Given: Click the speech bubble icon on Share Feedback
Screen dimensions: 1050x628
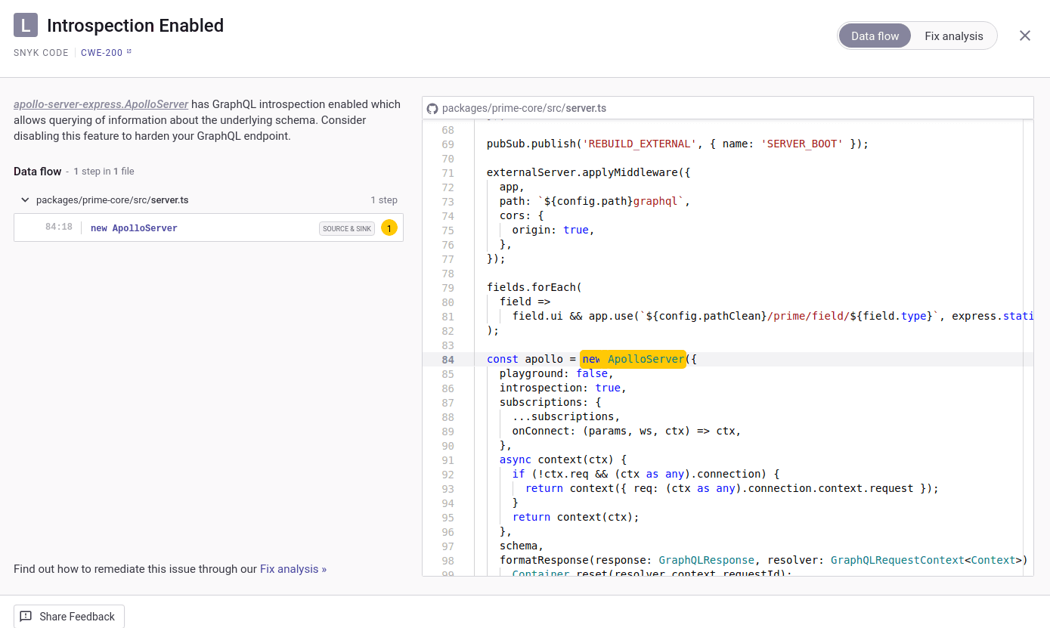Looking at the screenshot, I should pyautogui.click(x=26, y=617).
